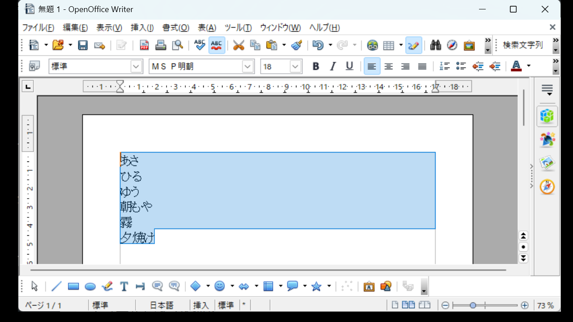This screenshot has height=322, width=573.
Task: Click the Export as PDF icon
Action: (x=144, y=45)
